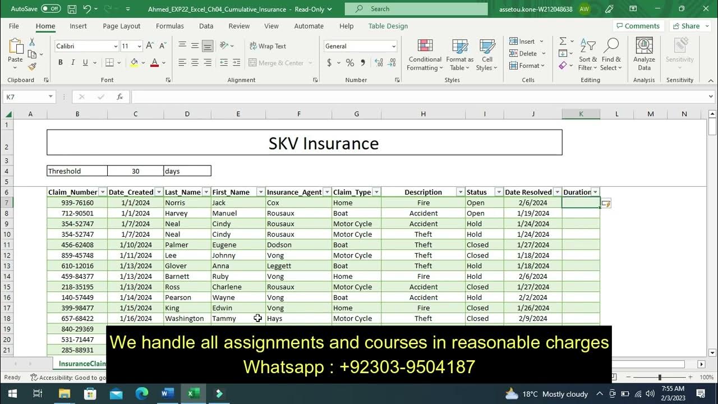Open Microsoft Edge from taskbar
Image resolution: width=718 pixels, height=404 pixels.
[x=142, y=393]
